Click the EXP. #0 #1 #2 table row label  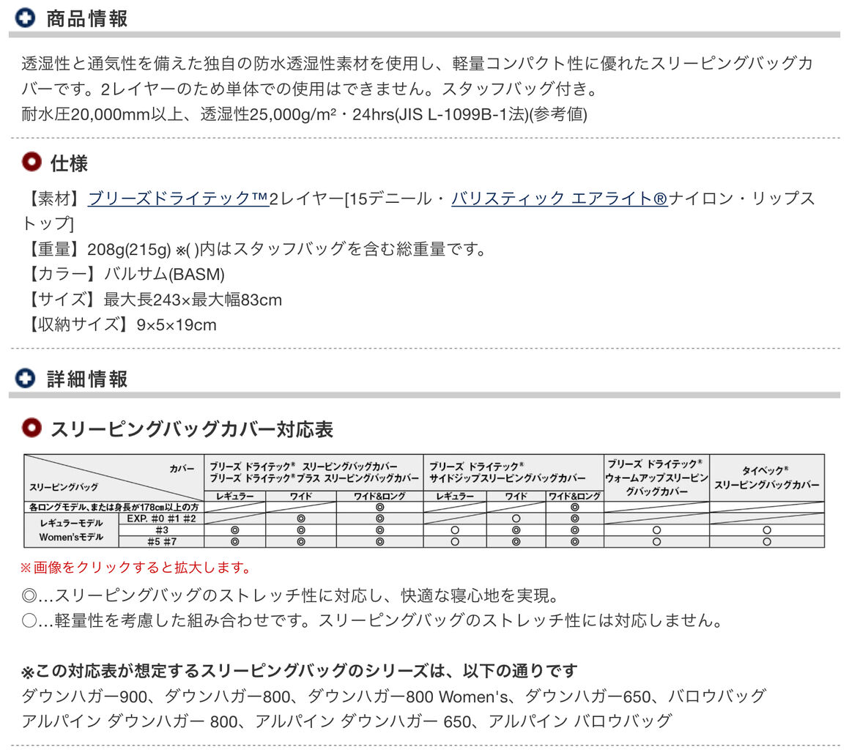point(161,519)
